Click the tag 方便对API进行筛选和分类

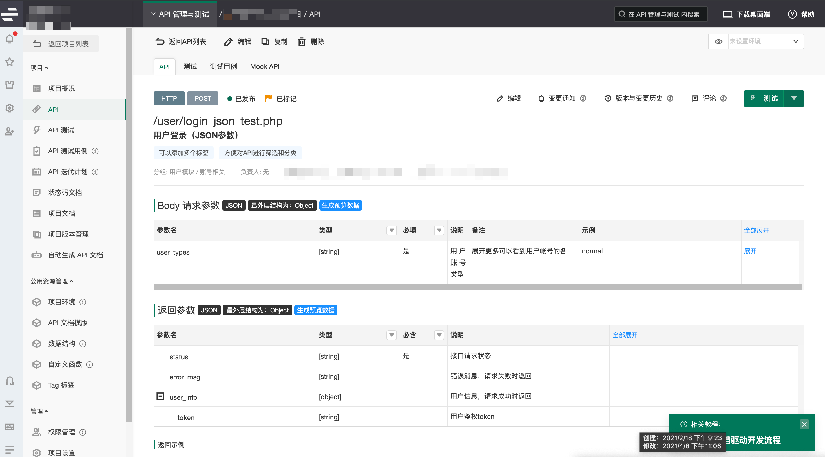260,153
